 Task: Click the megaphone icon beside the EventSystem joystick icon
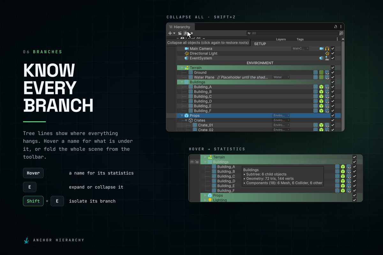pos(321,58)
